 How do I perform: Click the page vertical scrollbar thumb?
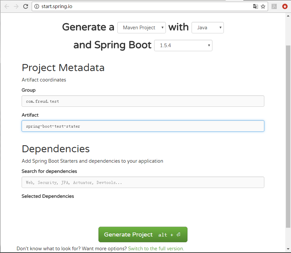pos(288,136)
